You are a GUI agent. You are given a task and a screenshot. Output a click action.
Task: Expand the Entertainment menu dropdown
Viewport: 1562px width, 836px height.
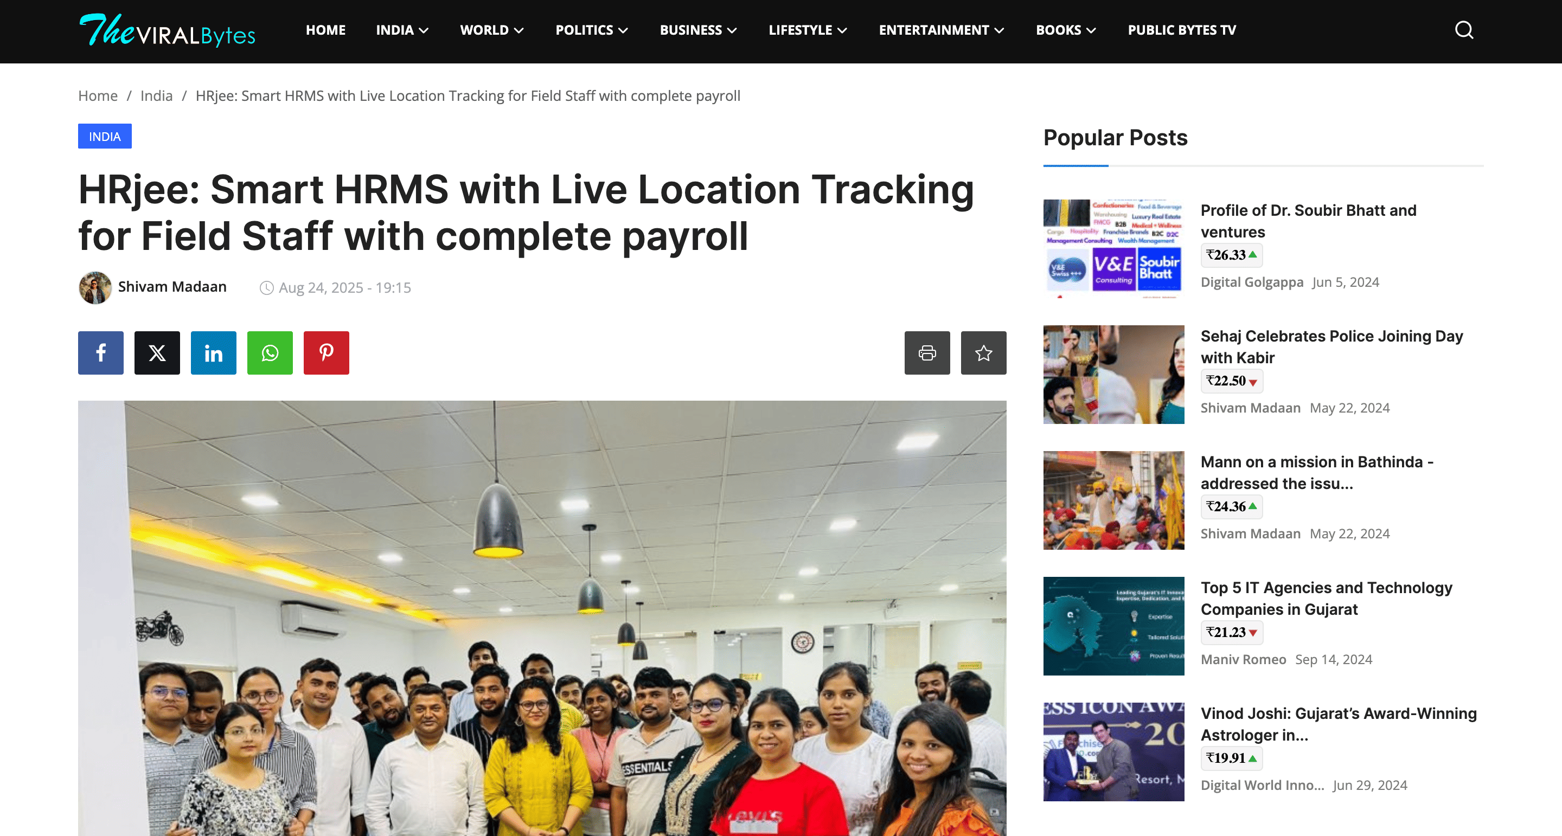point(941,30)
